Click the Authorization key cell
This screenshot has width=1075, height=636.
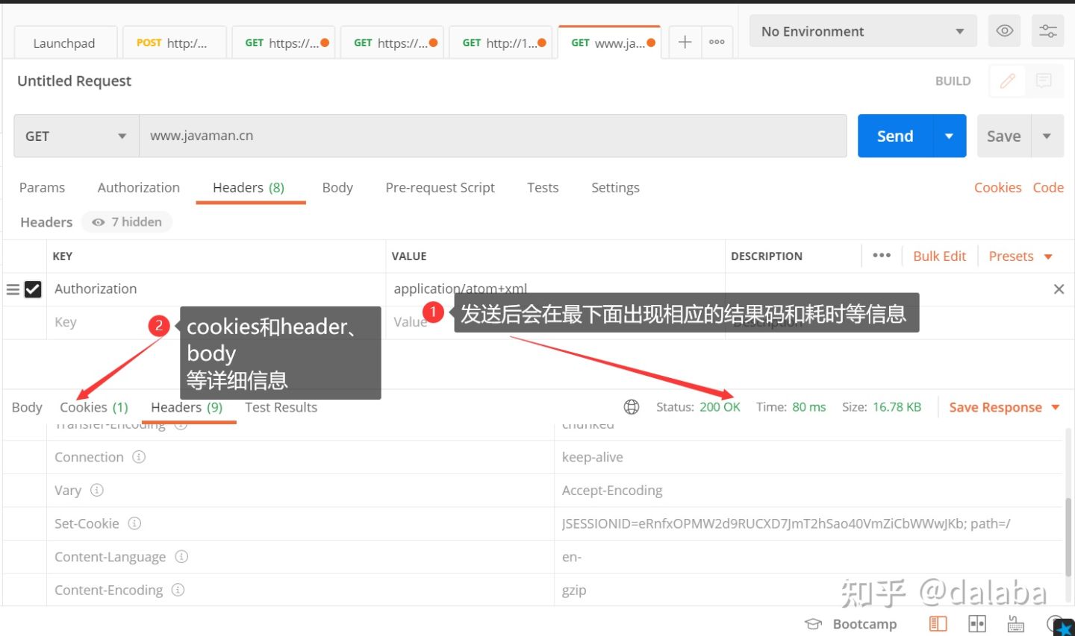(216, 289)
